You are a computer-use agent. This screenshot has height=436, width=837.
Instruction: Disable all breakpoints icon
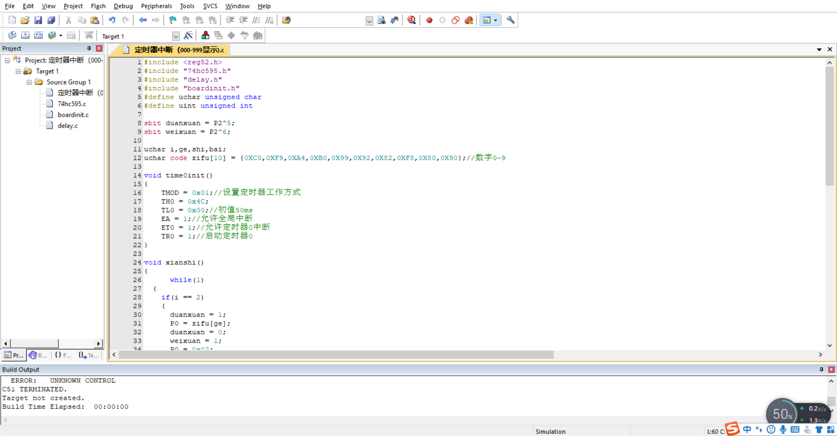(x=456, y=20)
